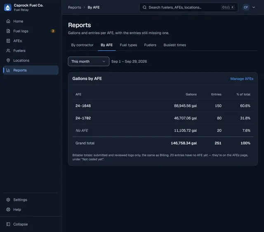Click the Billable totals footnote text

click(x=160, y=157)
